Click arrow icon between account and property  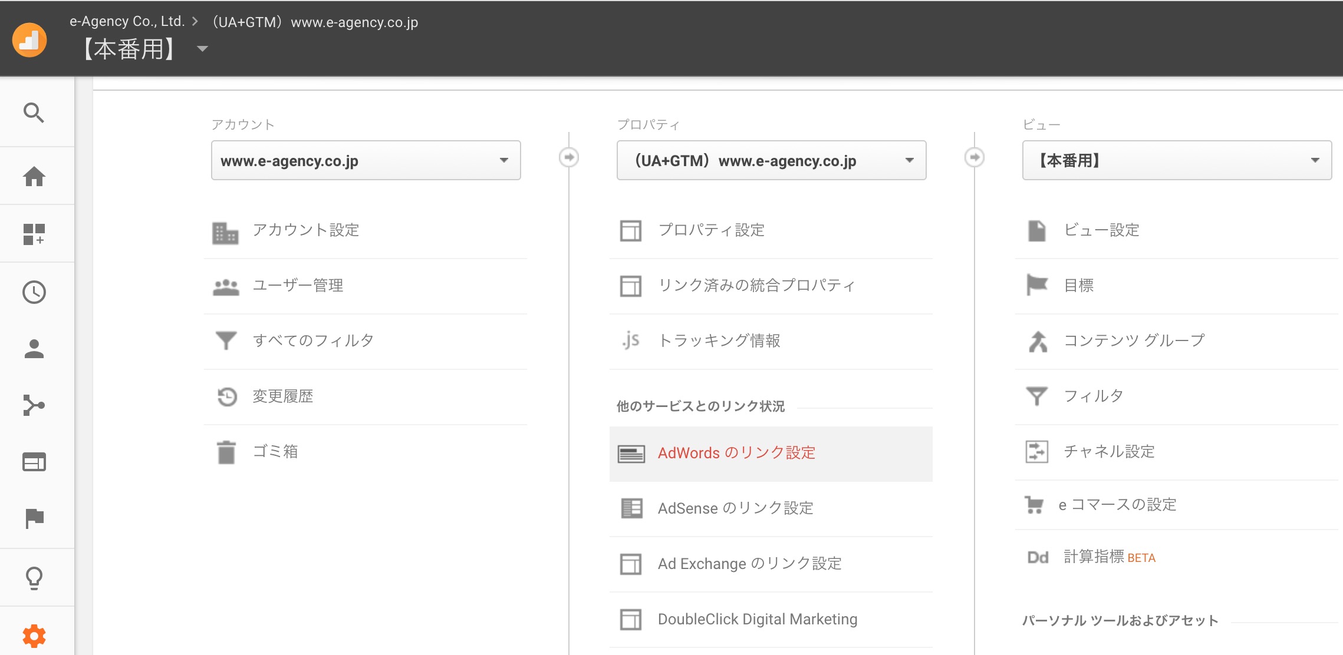tap(569, 157)
